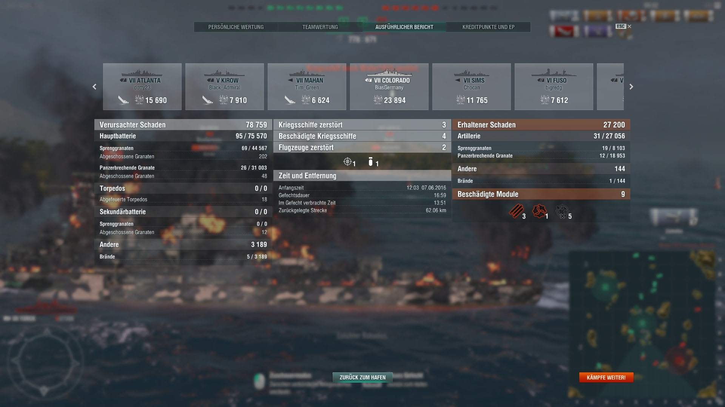
Task: Select the V Kirow ship card
Action: point(225,87)
